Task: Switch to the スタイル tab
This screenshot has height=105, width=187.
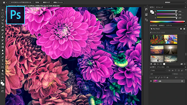Action: coord(169,26)
